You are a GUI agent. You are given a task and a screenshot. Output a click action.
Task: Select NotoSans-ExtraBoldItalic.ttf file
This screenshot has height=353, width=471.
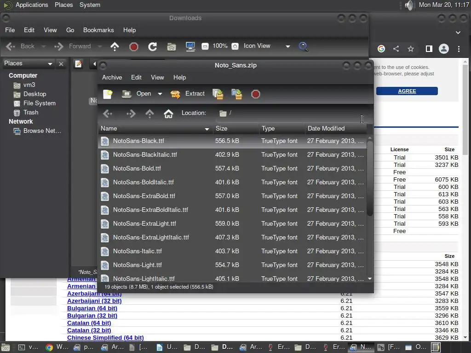click(x=232, y=210)
